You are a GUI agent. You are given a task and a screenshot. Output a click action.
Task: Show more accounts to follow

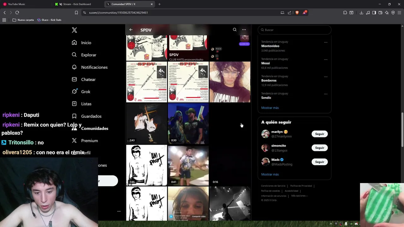[270, 174]
